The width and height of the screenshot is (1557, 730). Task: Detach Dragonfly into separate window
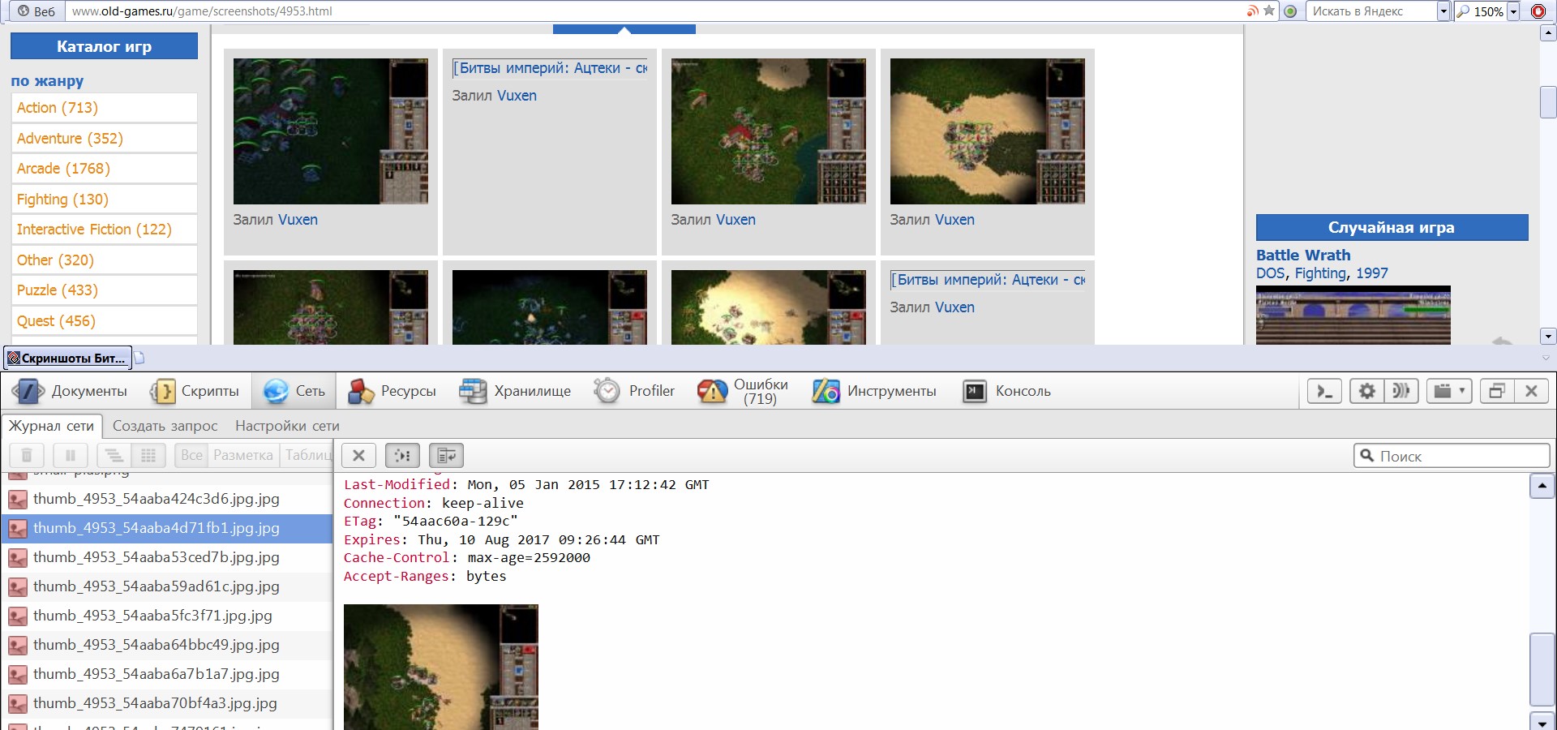coord(1497,391)
